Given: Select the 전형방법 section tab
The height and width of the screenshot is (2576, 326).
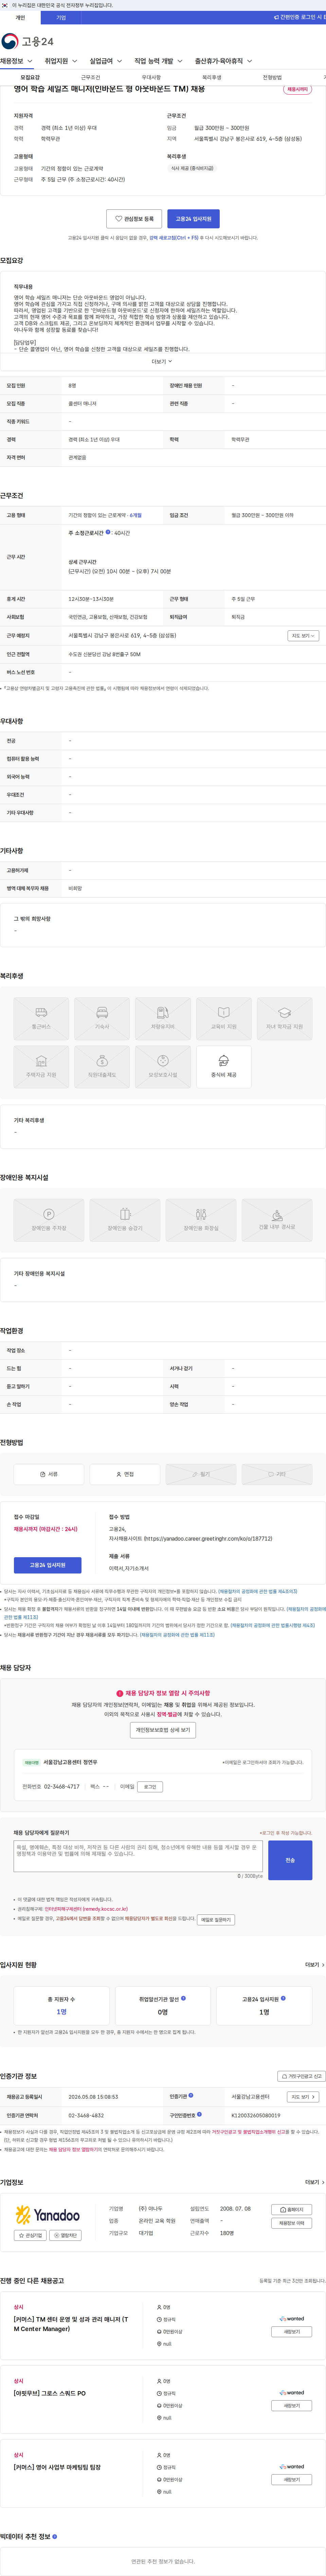Looking at the screenshot, I should point(272,77).
